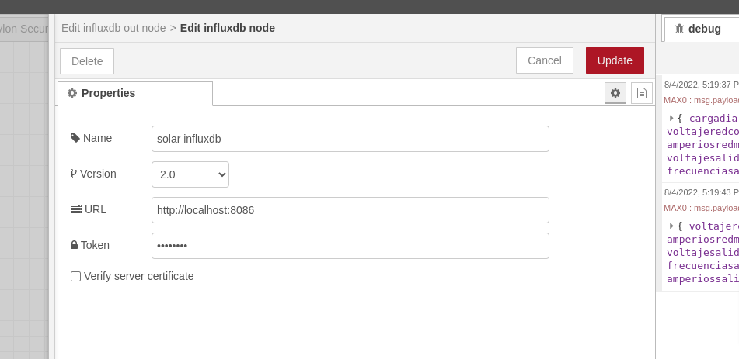The image size is (739, 359).
Task: Click the tag icon beside Name
Action: coord(75,138)
